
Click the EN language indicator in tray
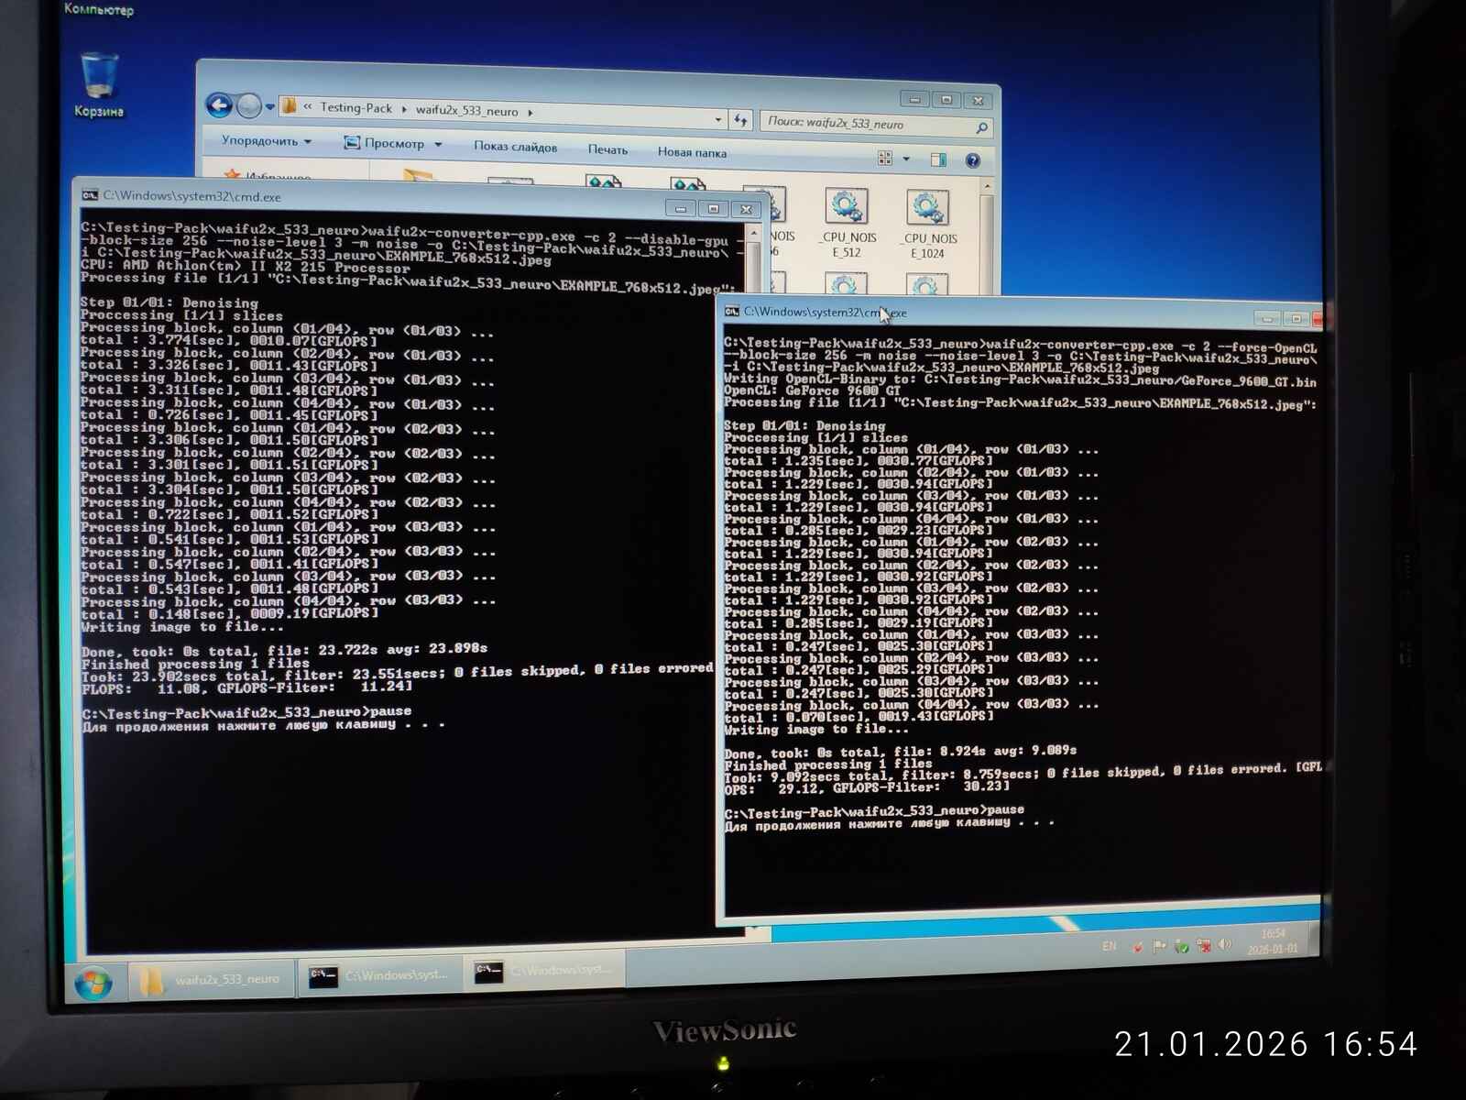point(1110,946)
